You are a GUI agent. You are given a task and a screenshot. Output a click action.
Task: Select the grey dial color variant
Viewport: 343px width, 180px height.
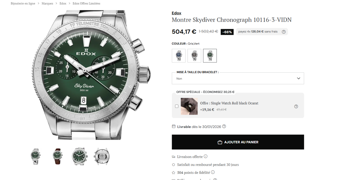[x=194, y=55]
